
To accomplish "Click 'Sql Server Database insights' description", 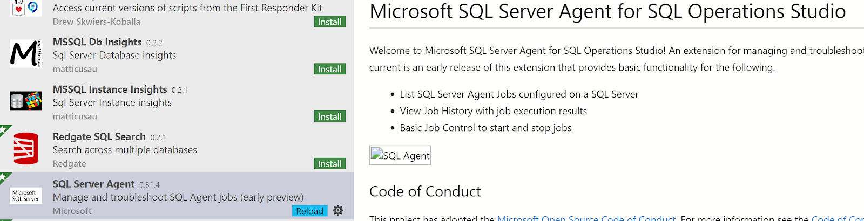I will 114,55.
